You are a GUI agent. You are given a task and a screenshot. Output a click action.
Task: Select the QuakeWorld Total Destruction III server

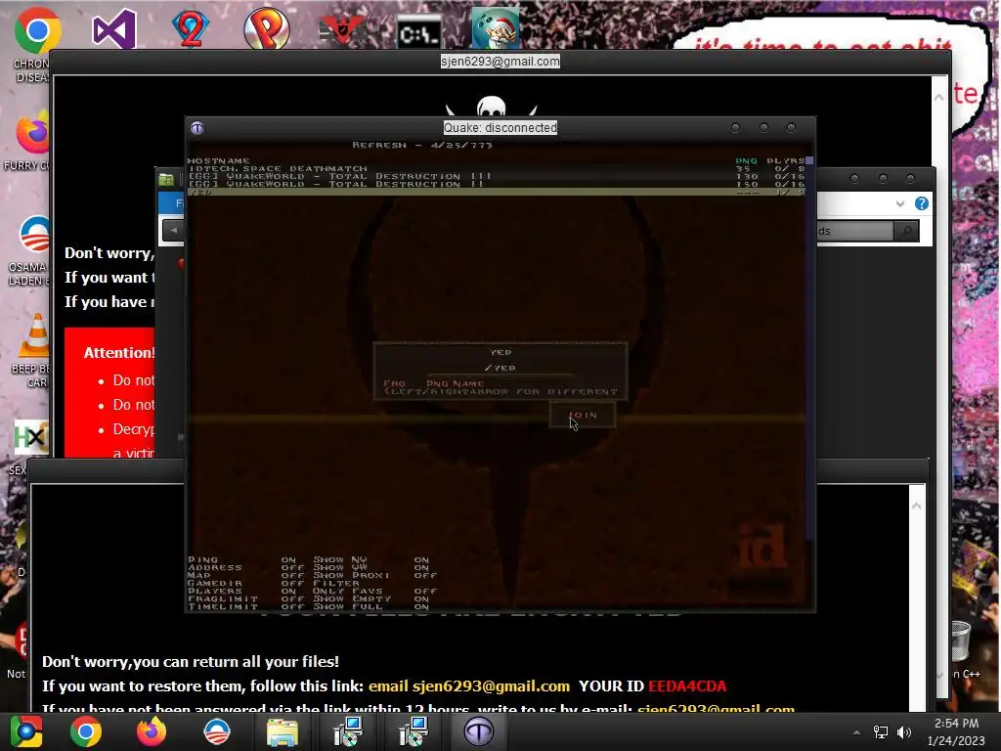(x=496, y=176)
